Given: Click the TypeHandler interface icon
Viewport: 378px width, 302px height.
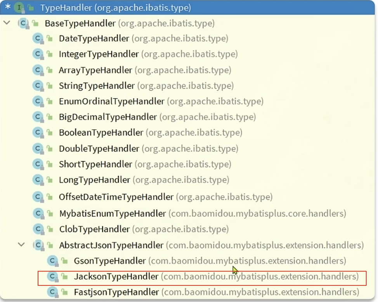Looking at the screenshot, I should click(19, 7).
